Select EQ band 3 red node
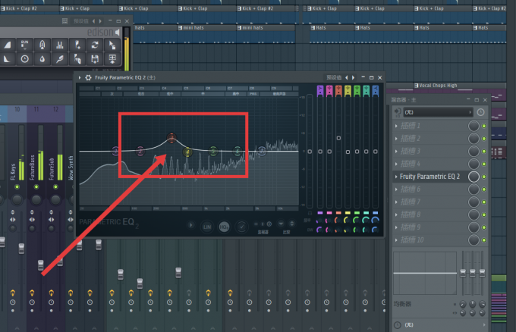The image size is (516, 332). (x=171, y=138)
